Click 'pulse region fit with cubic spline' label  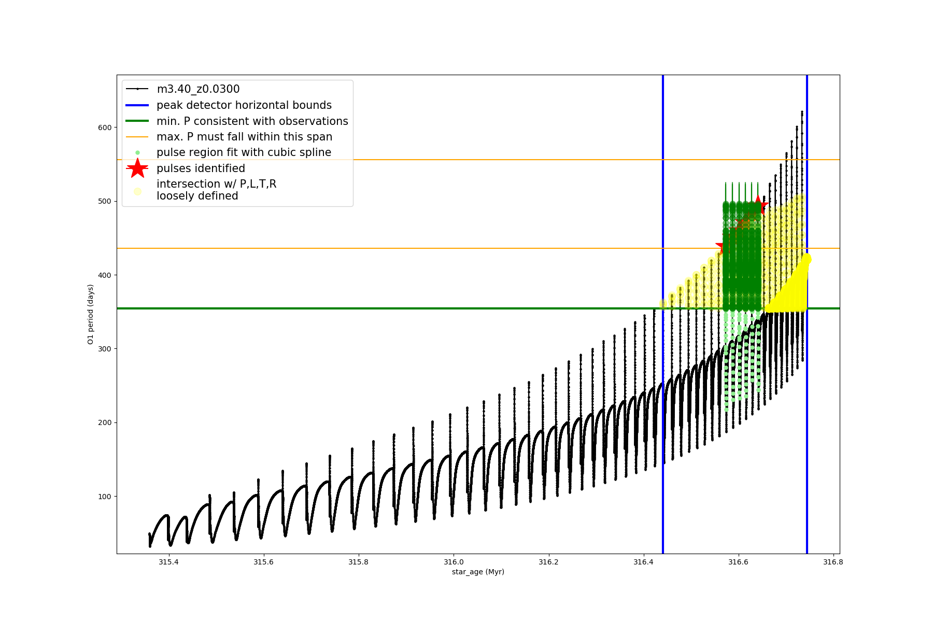[x=244, y=152]
